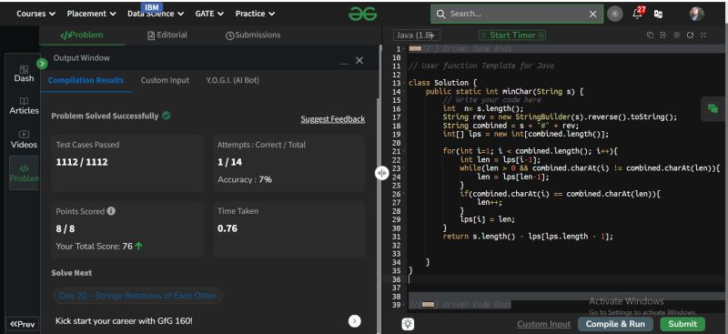The image size is (728, 334).
Task: Open fullscreen mode for the code editor
Action: (703, 35)
